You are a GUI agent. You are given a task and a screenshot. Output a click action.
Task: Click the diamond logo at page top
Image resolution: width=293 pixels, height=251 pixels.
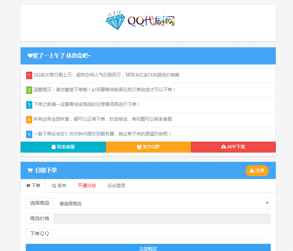116,21
